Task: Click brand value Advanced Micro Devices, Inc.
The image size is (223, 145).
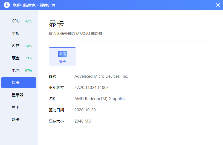Action: 101,76
